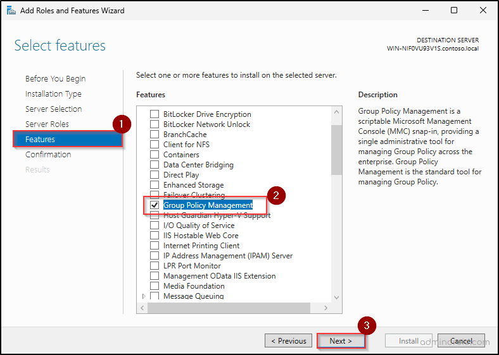Switch to Server Selection step
499x355 pixels.
point(53,109)
